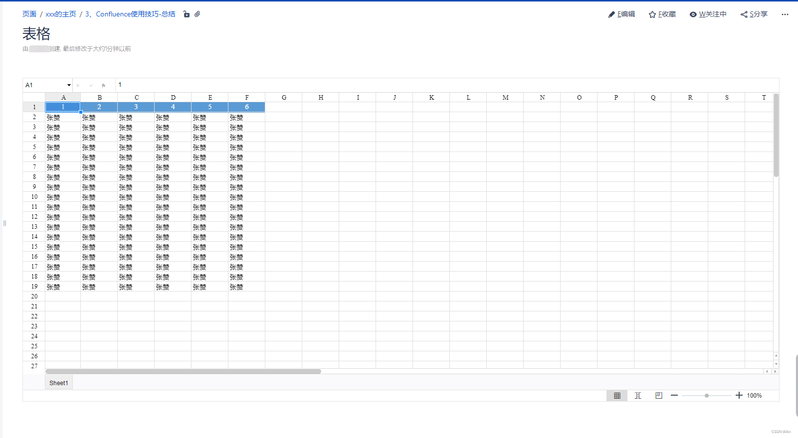The image size is (798, 438).
Task: Select column header F
Action: click(x=247, y=97)
